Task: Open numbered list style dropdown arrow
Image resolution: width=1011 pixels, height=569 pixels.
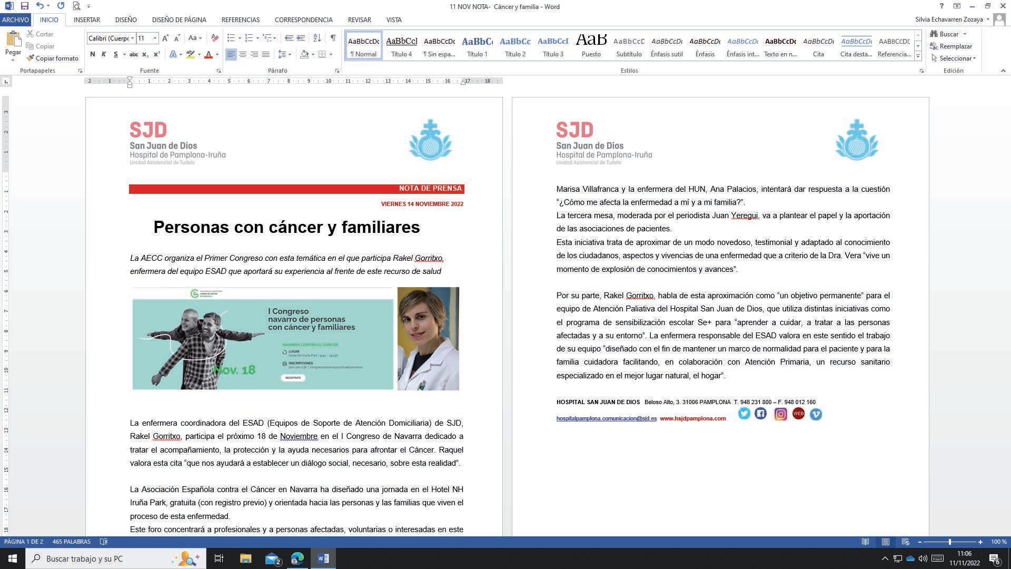Action: tap(257, 38)
